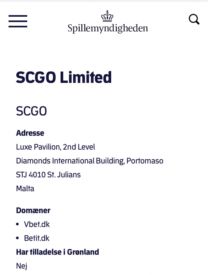
Task: Click the Nej value text
Action: 22,266
